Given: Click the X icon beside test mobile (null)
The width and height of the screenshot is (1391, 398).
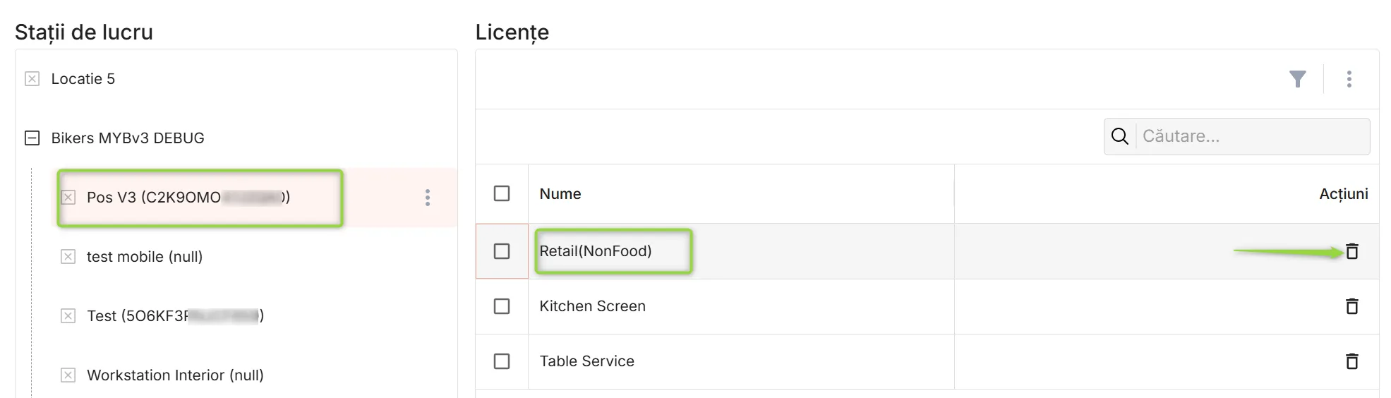Looking at the screenshot, I should tap(68, 256).
